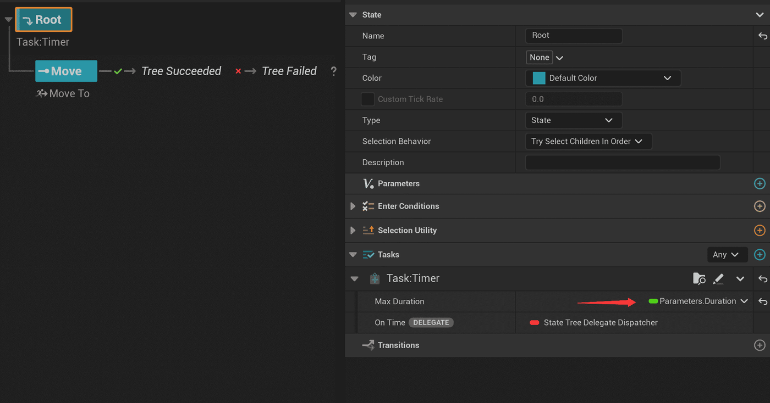Enable the Custom Tick Rate checkbox

[367, 99]
